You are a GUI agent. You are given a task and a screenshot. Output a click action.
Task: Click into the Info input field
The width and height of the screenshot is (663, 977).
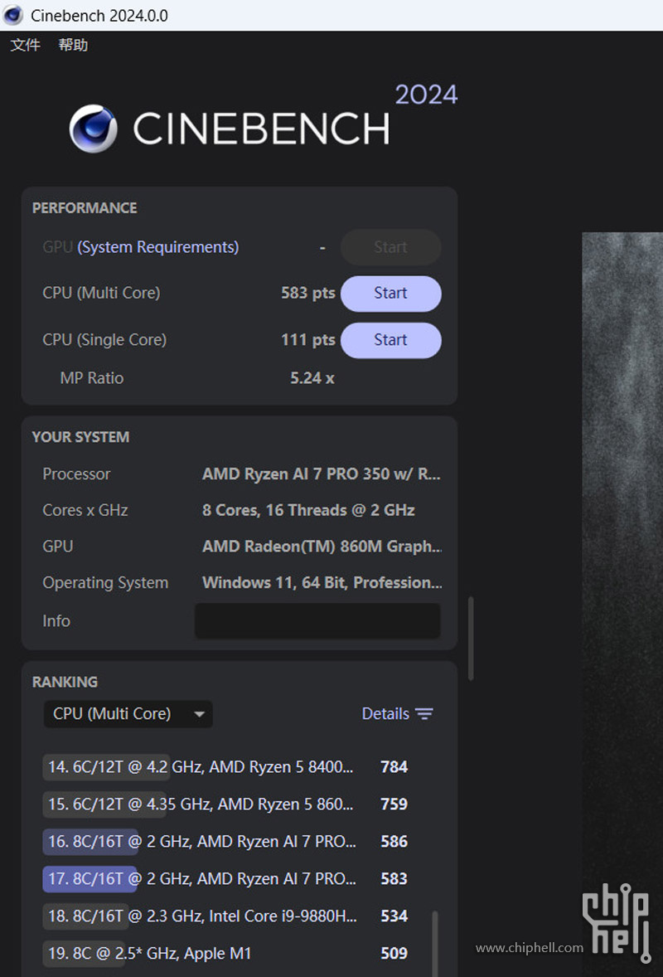click(x=317, y=620)
